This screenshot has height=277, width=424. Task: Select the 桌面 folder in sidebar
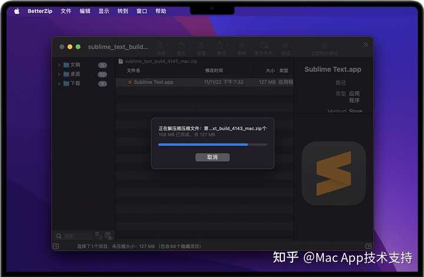72,74
